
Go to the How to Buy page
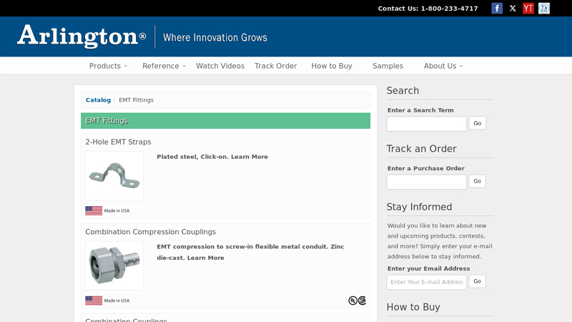332,66
